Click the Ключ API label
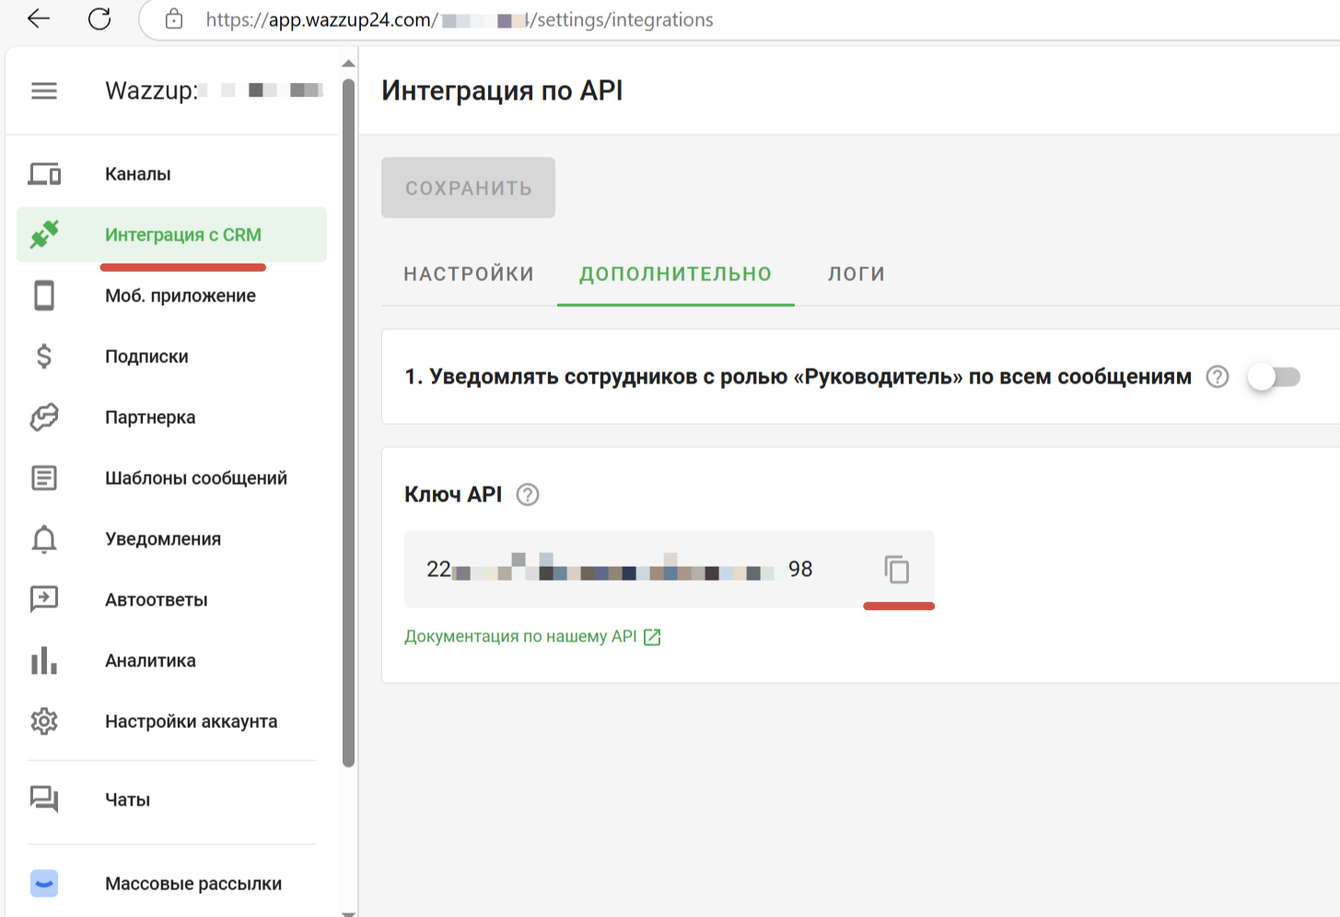Screen dimensions: 1340x917 coord(453,495)
